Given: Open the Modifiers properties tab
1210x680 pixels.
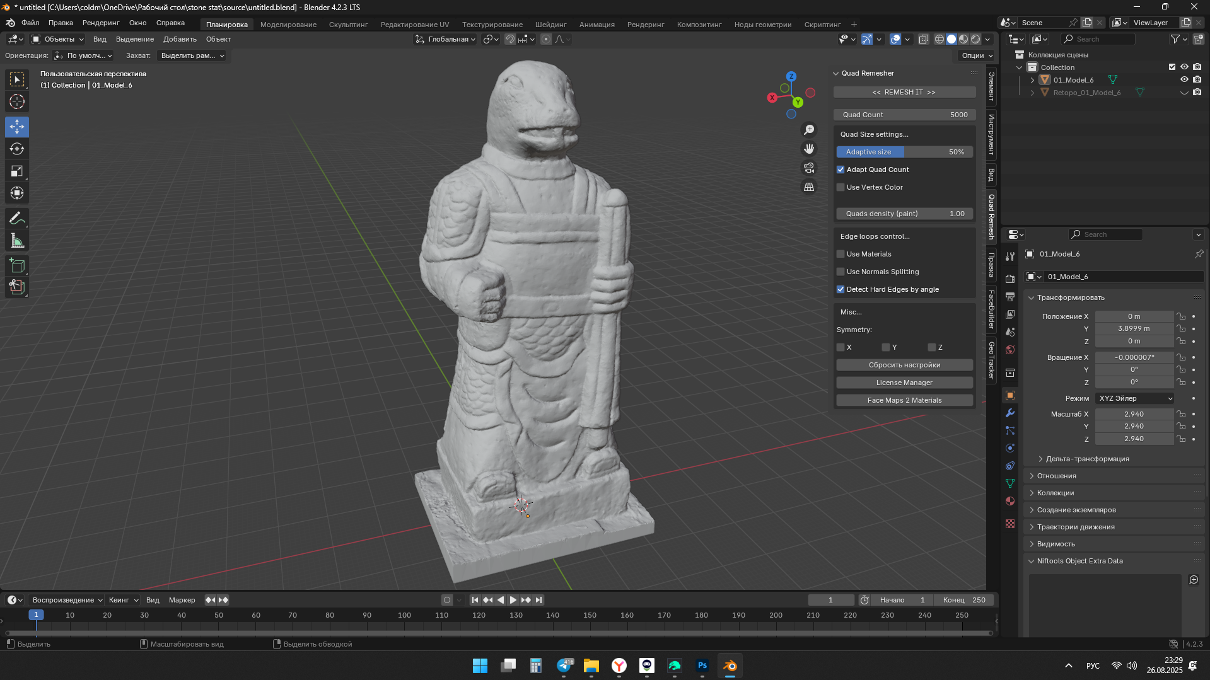Looking at the screenshot, I should click(1010, 413).
